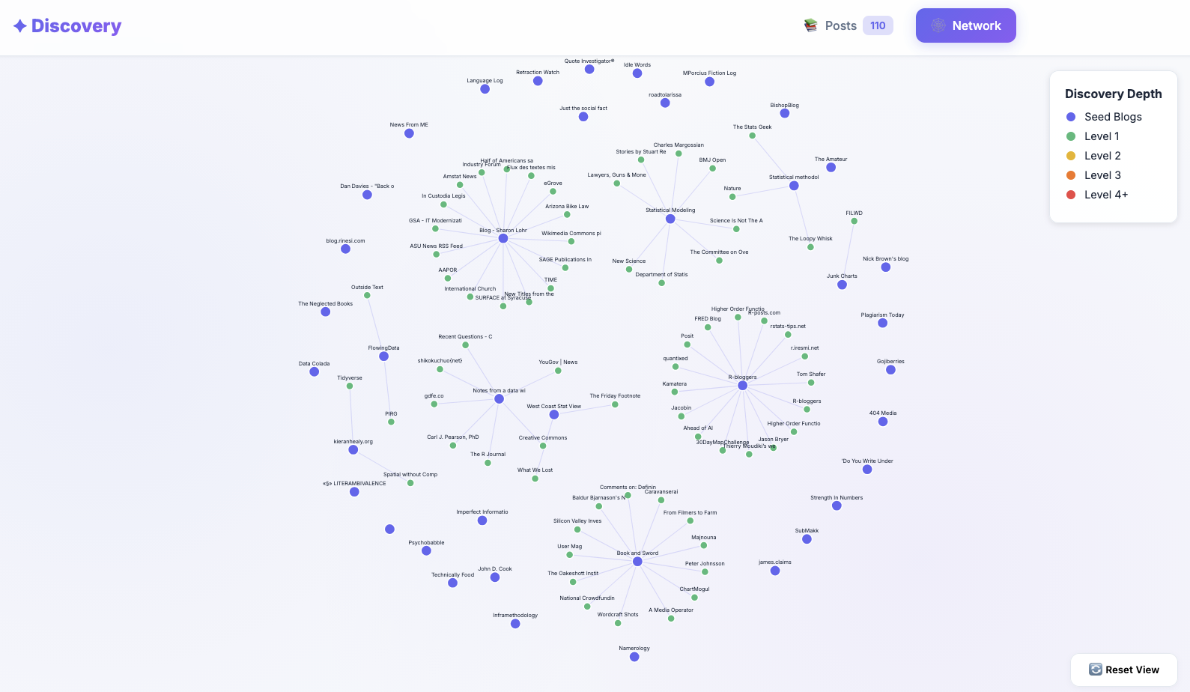
Task: Click the refresh icon inside Reset View
Action: click(x=1096, y=670)
